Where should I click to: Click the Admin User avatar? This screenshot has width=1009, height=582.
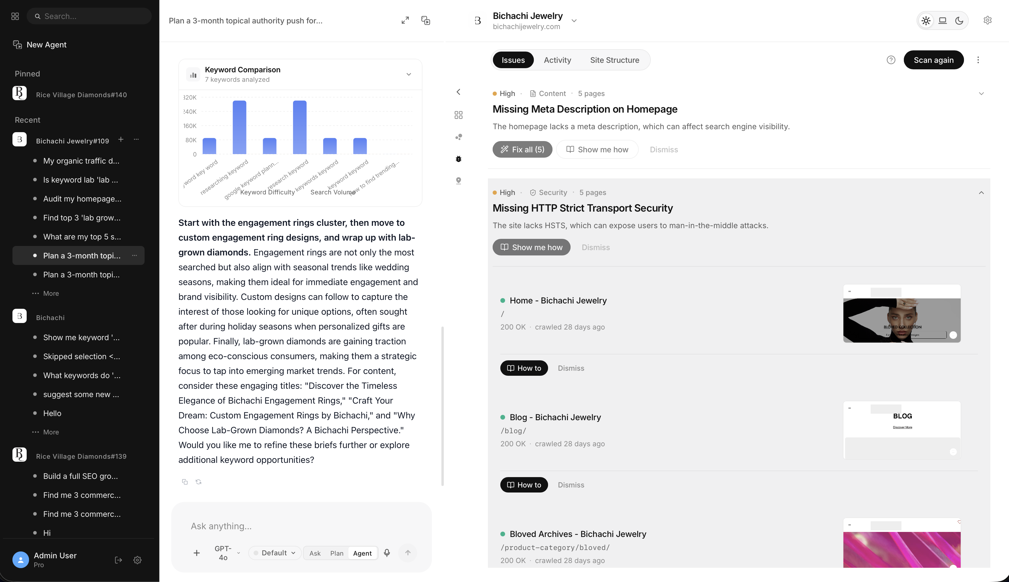tap(21, 559)
